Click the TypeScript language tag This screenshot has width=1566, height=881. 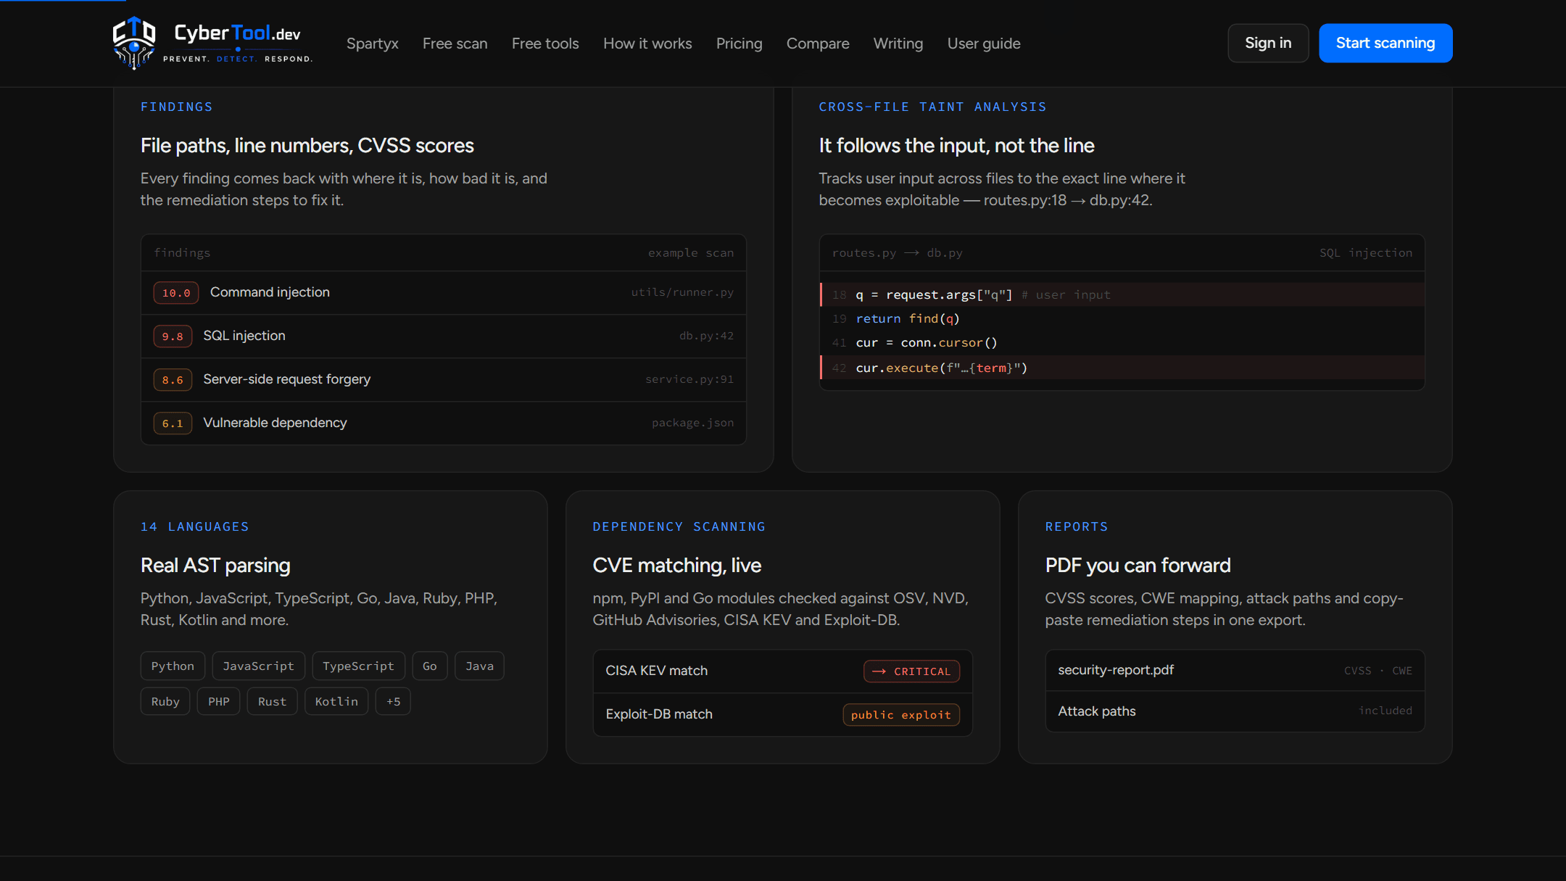358,666
